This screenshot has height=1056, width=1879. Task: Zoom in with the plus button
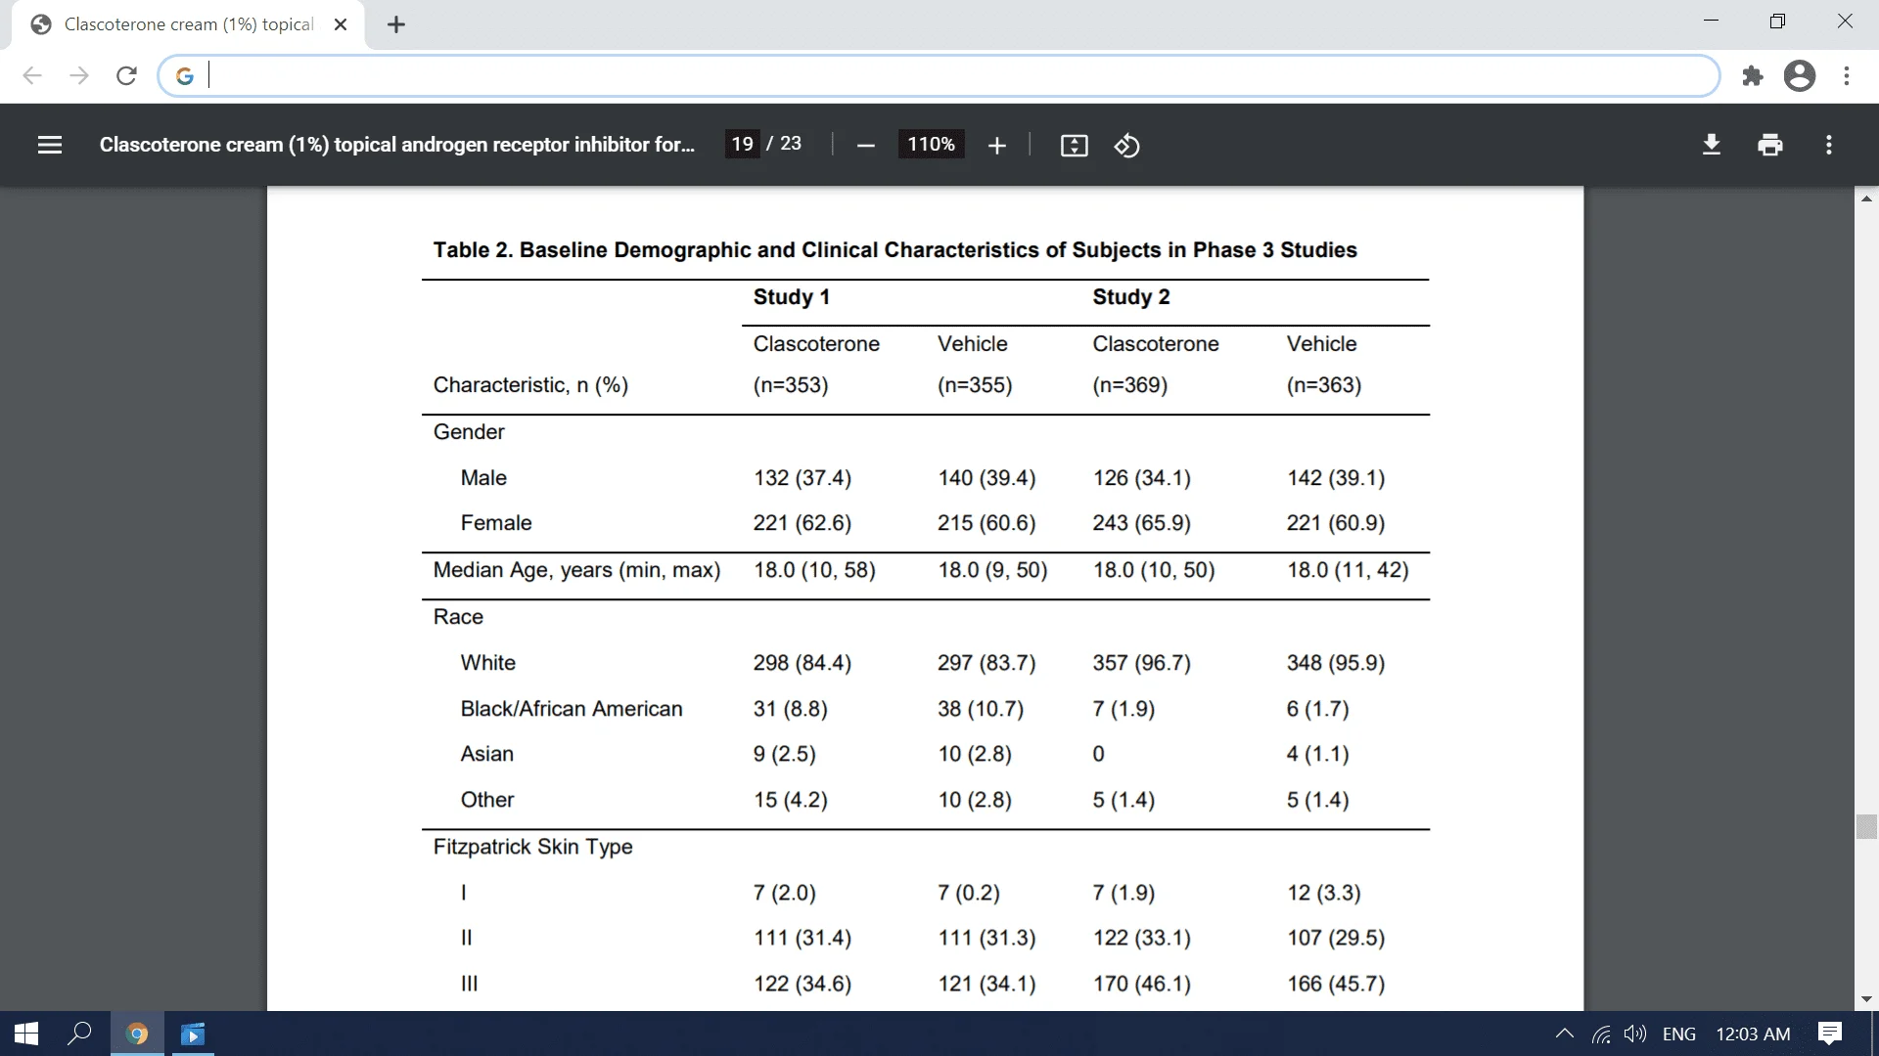tap(996, 146)
